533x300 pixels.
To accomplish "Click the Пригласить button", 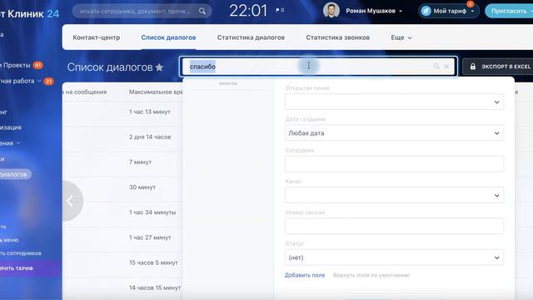I will 509,11.
